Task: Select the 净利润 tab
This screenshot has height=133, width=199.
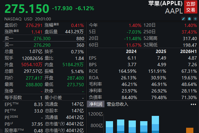Action: click(x=96, y=104)
